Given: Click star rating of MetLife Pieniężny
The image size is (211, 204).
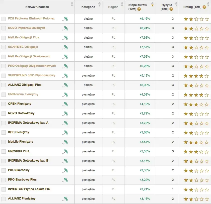Looking at the screenshot, I should pos(196,142).
